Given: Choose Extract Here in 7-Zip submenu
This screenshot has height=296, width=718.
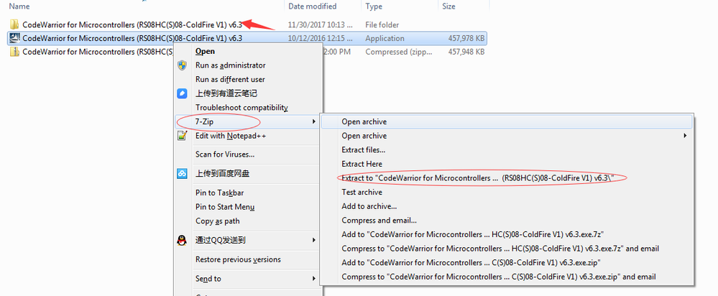Looking at the screenshot, I should click(x=362, y=164).
